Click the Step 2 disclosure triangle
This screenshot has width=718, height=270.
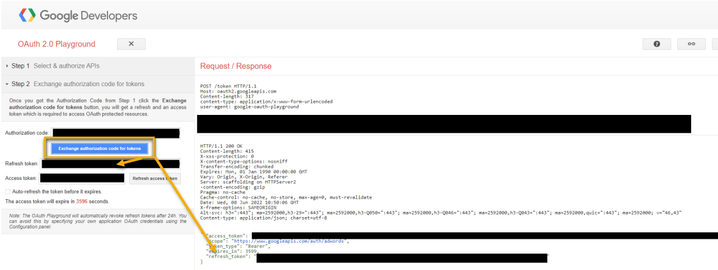tap(6, 84)
